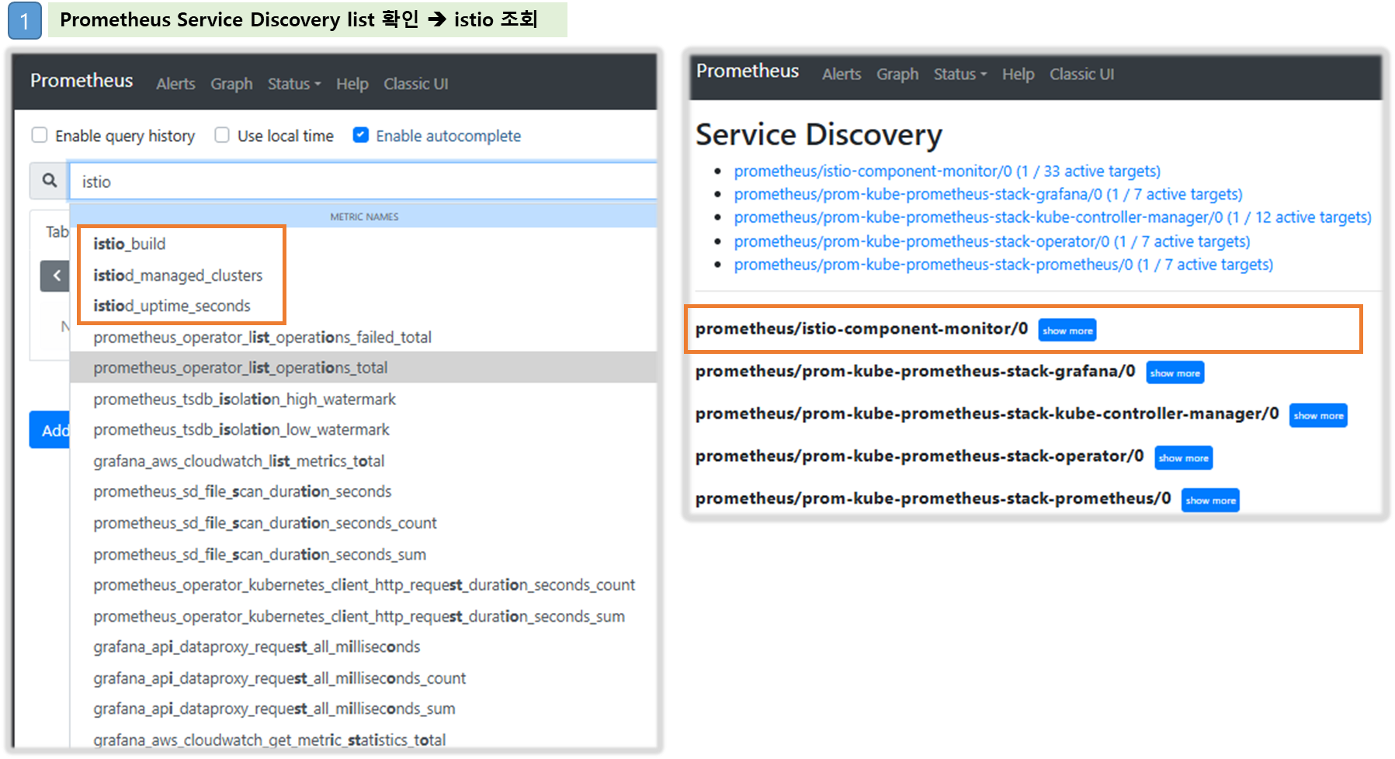Open istio-component-monitor/0 link with 33 targets
Viewport: 1395px width, 759px height.
tap(947, 171)
